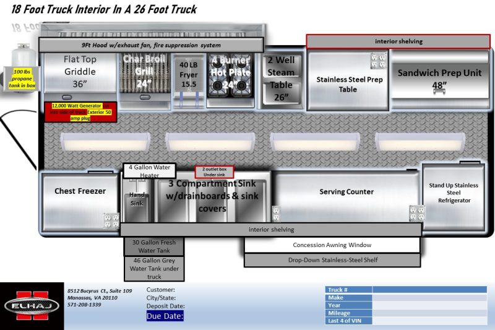495x330 pixels.
Task: Click the 2 outlet box Under sink label
Action: coord(214,172)
